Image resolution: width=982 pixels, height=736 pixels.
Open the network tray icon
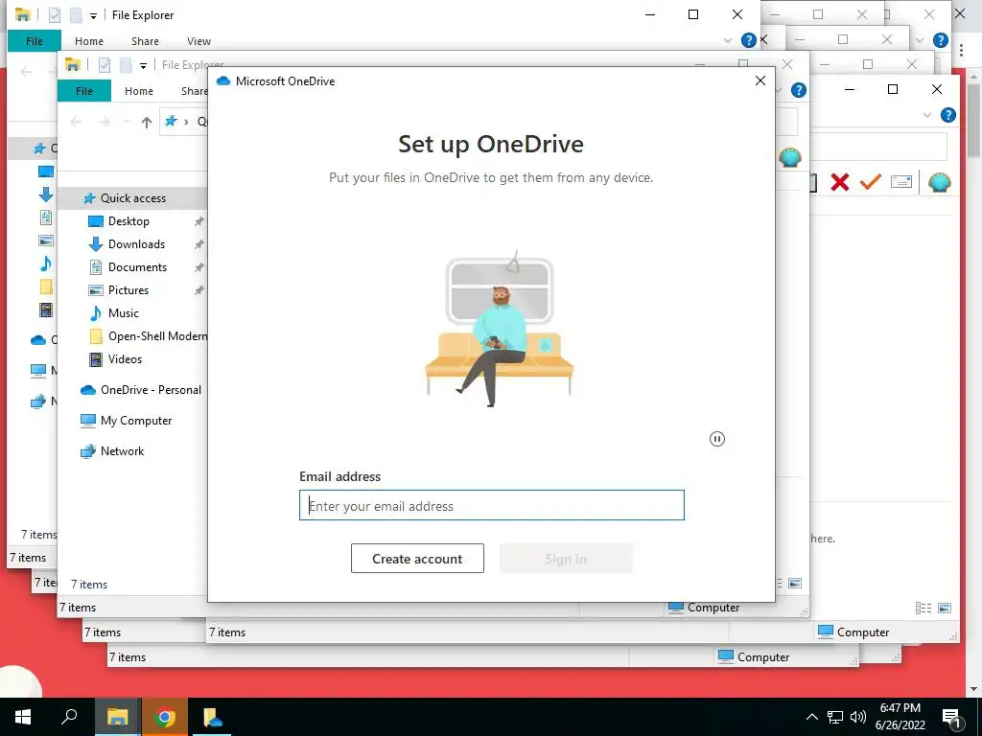tap(835, 717)
